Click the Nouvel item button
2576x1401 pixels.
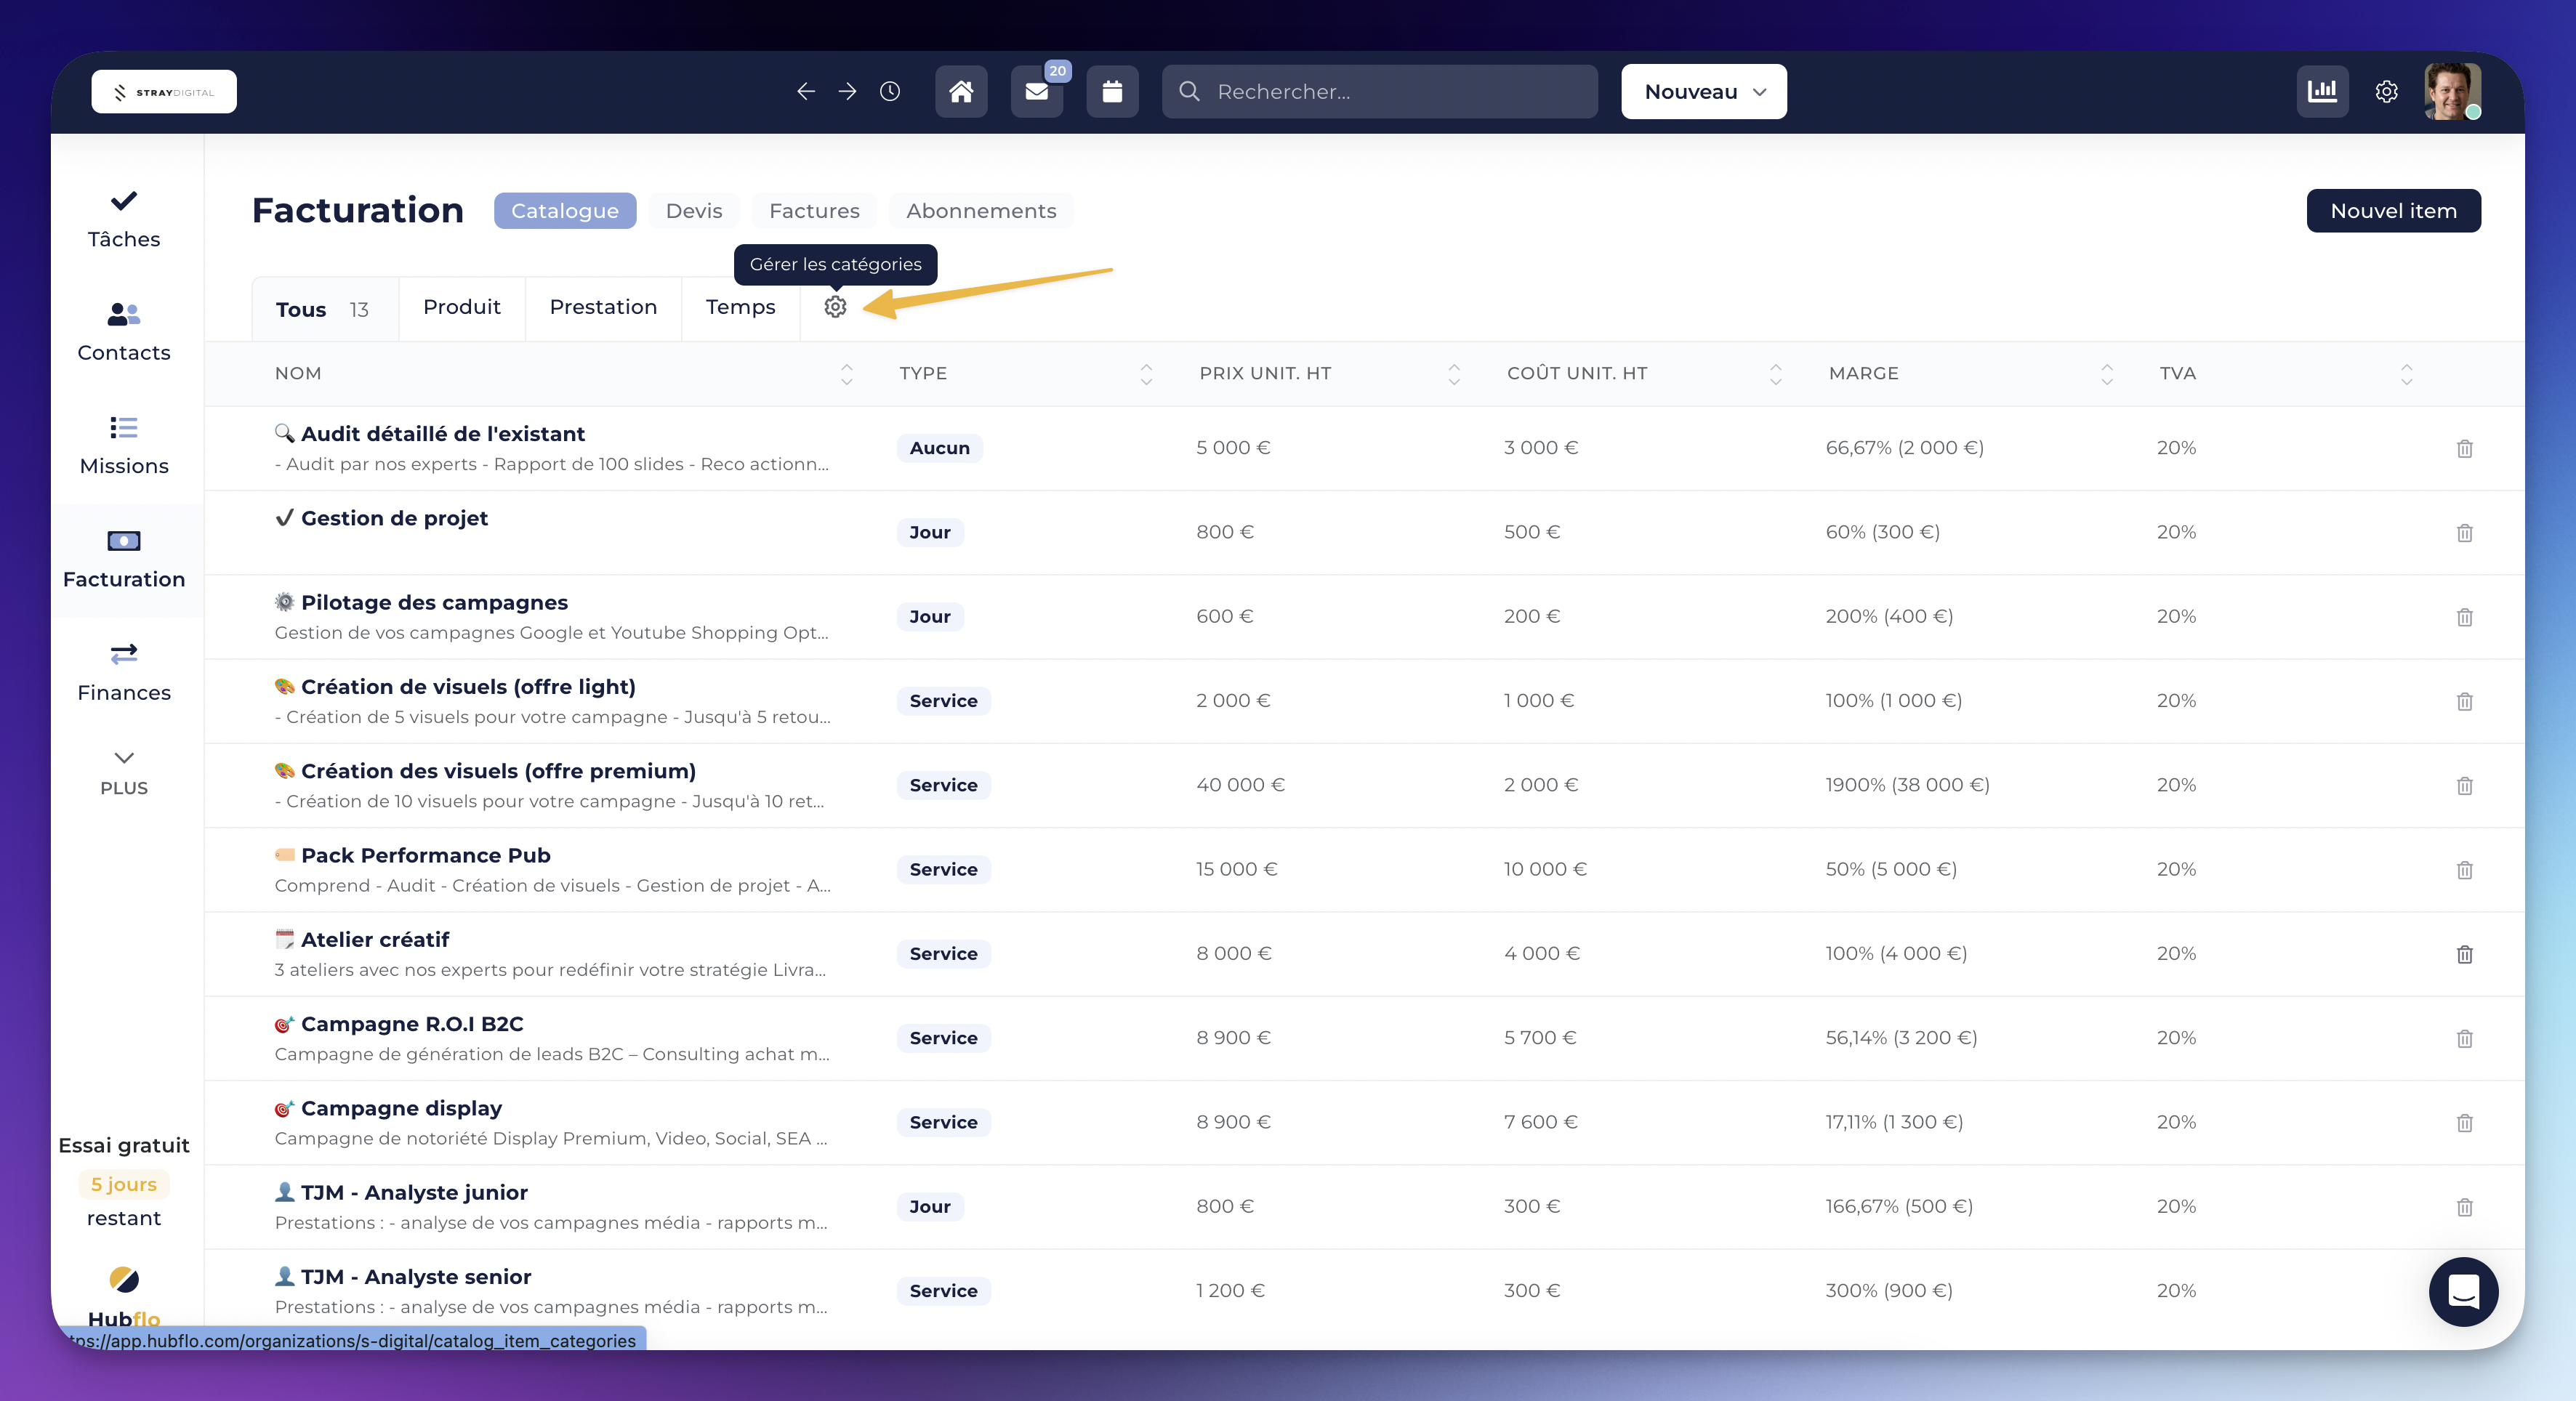2393,211
